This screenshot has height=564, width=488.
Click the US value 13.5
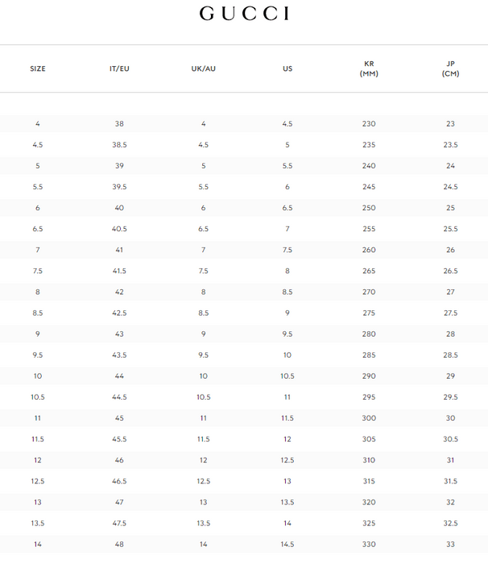287,503
